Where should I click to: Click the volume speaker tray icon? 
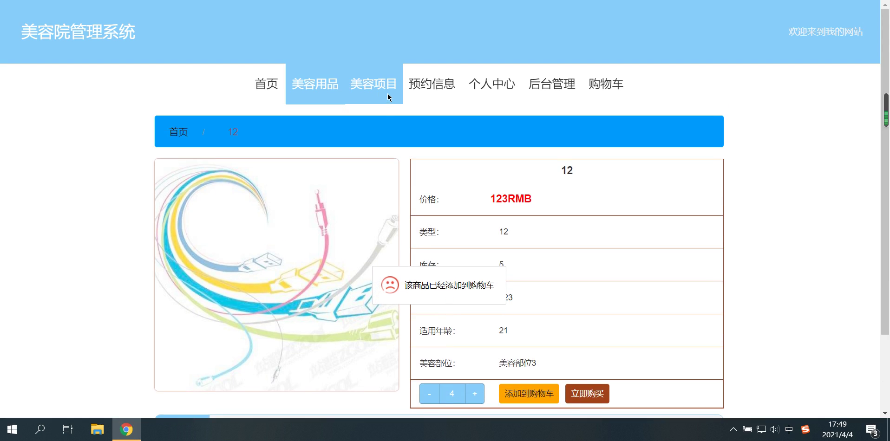[774, 429]
